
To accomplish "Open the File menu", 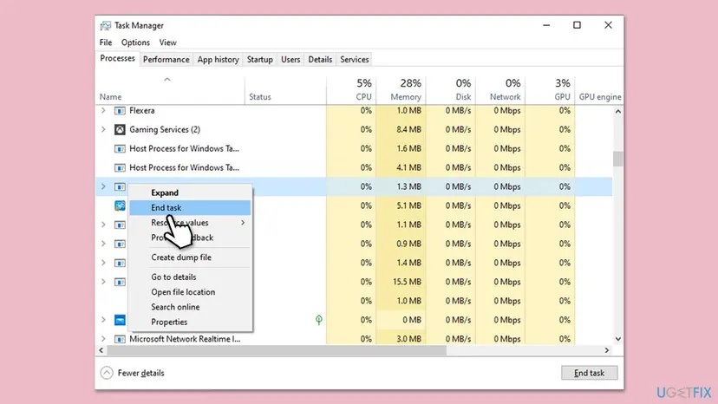I will (106, 42).
